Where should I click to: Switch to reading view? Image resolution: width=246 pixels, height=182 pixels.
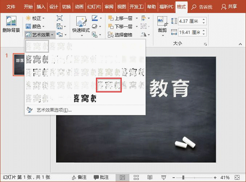(150, 178)
